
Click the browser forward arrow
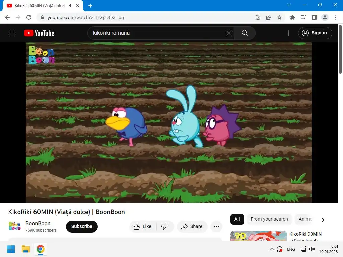click(x=18, y=17)
